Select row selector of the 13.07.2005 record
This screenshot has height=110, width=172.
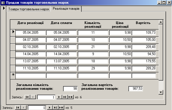(x=13, y=61)
